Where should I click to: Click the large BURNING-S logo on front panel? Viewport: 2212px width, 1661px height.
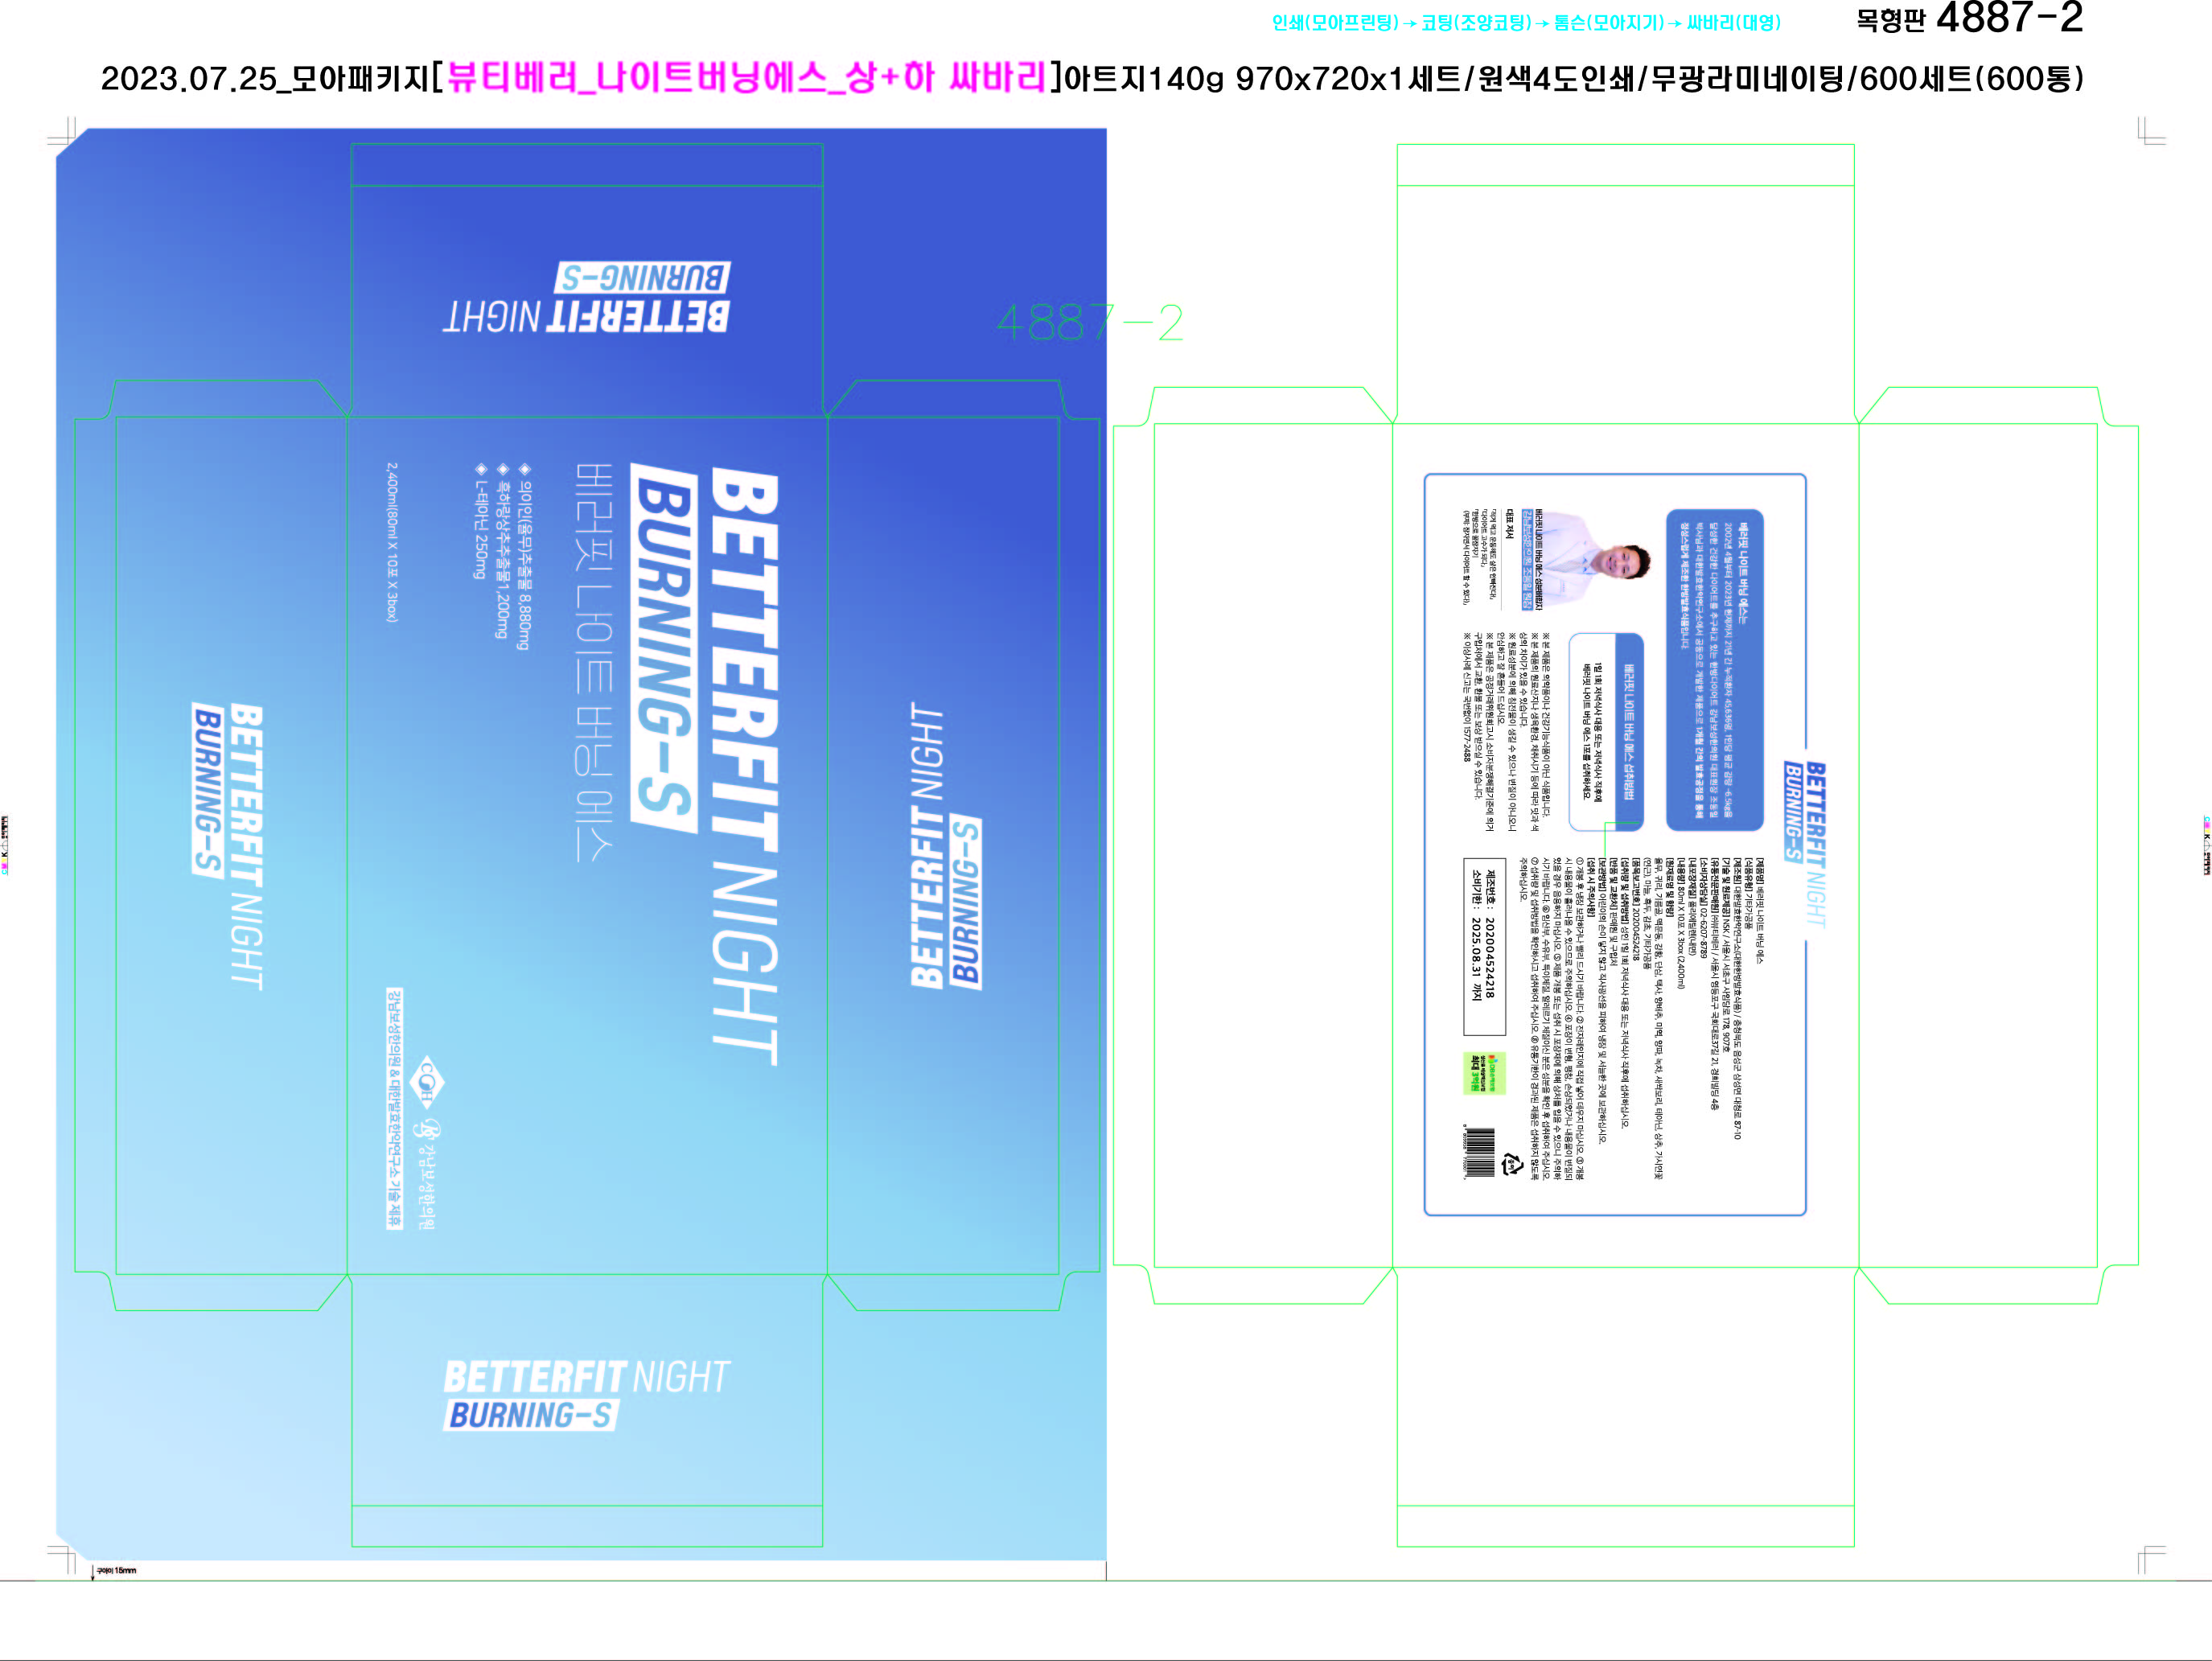(x=664, y=648)
